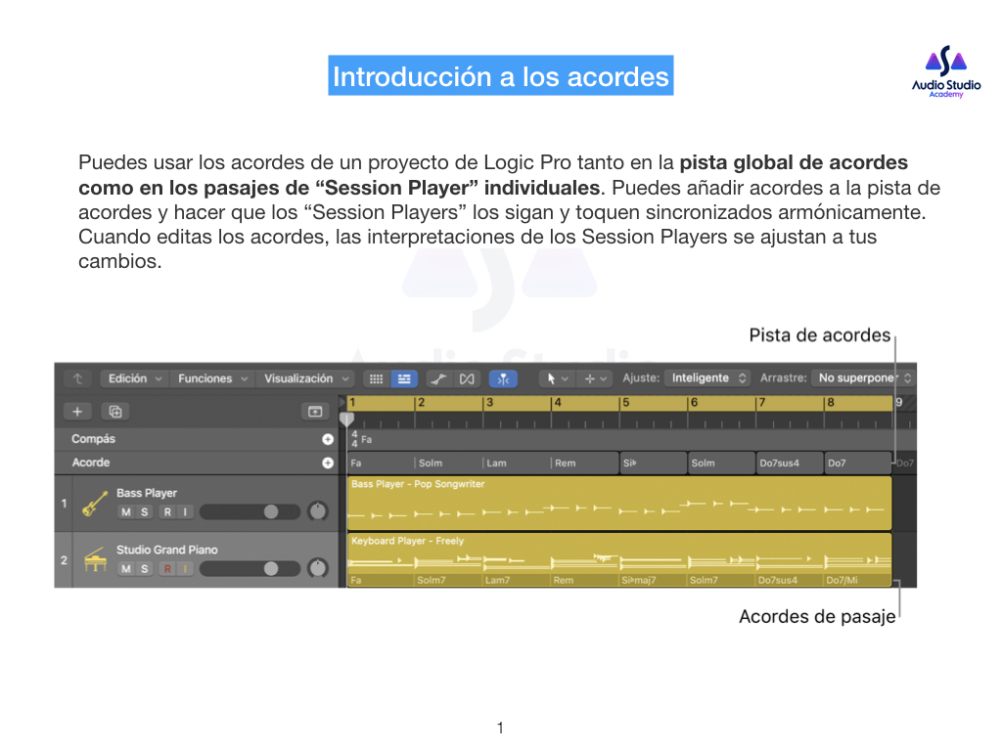Click the Bass Player pan knob
The height and width of the screenshot is (751, 1002).
(x=318, y=511)
